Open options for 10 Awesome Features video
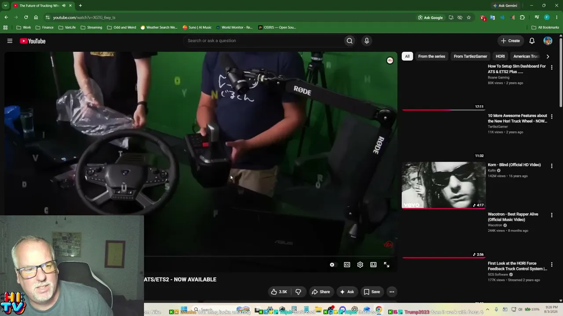The width and height of the screenshot is (563, 316). pyautogui.click(x=552, y=117)
